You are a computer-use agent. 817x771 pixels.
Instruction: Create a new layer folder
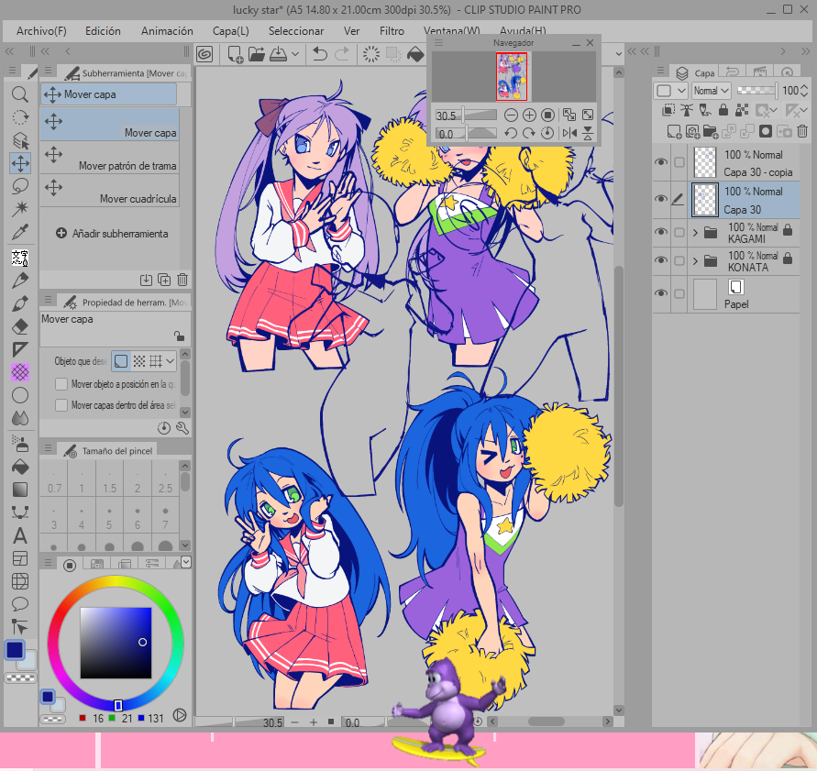(x=711, y=131)
